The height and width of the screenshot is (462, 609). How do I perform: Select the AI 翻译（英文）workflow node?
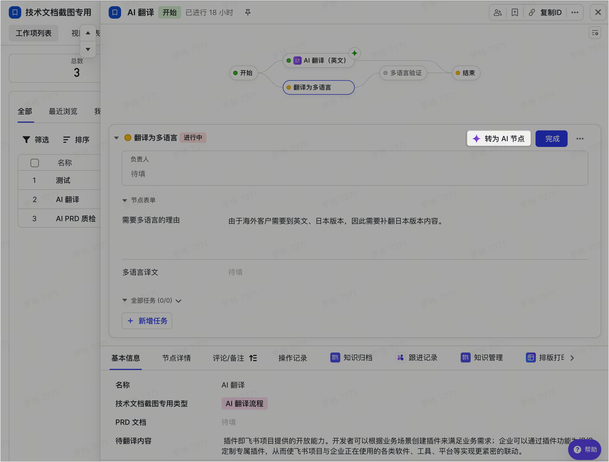[318, 61]
